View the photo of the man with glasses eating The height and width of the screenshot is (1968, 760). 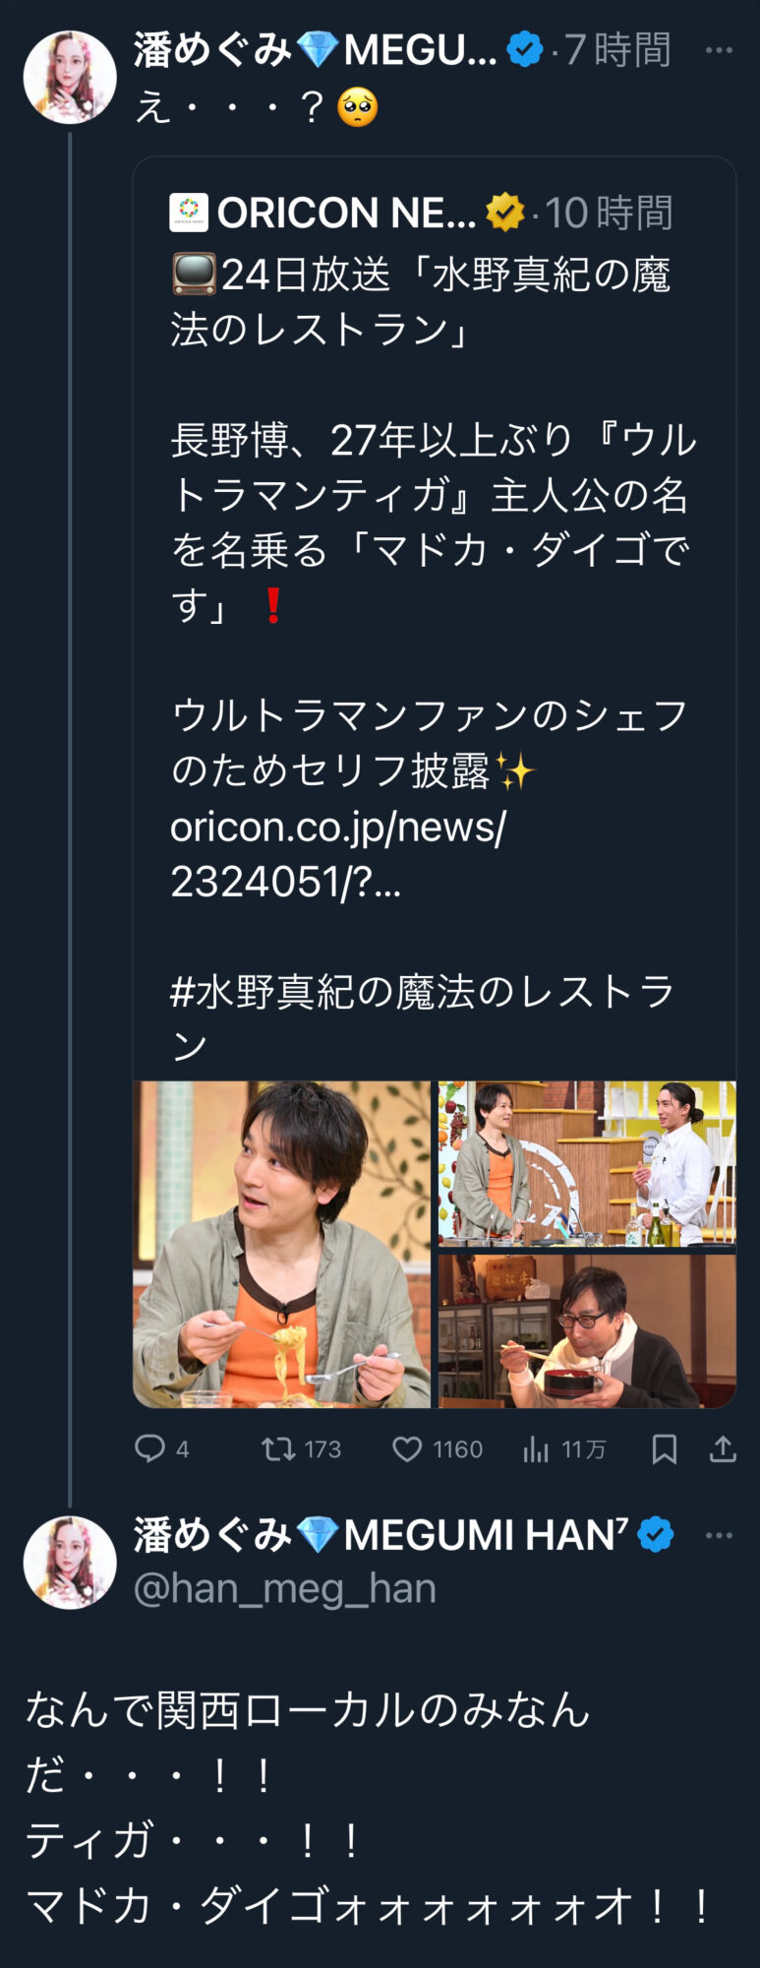coord(587,1330)
